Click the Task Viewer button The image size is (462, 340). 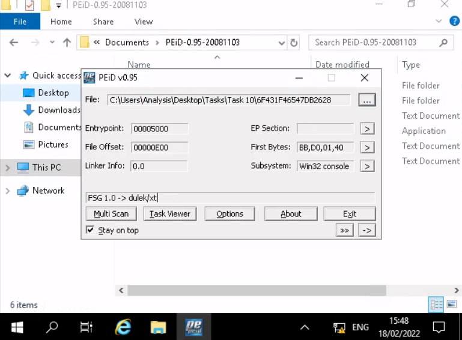tap(170, 214)
